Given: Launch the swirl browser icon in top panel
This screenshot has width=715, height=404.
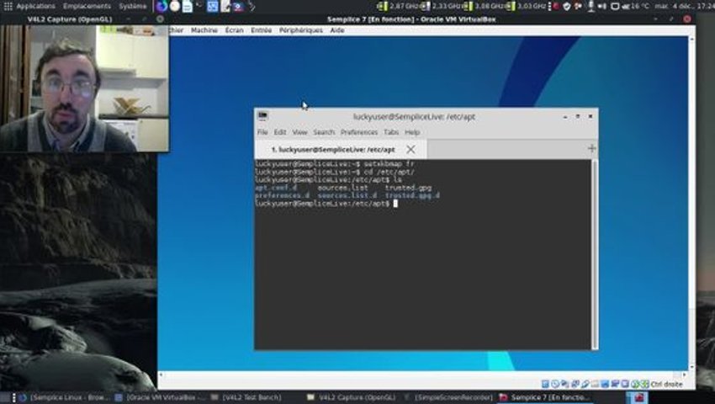Looking at the screenshot, I should (162, 6).
